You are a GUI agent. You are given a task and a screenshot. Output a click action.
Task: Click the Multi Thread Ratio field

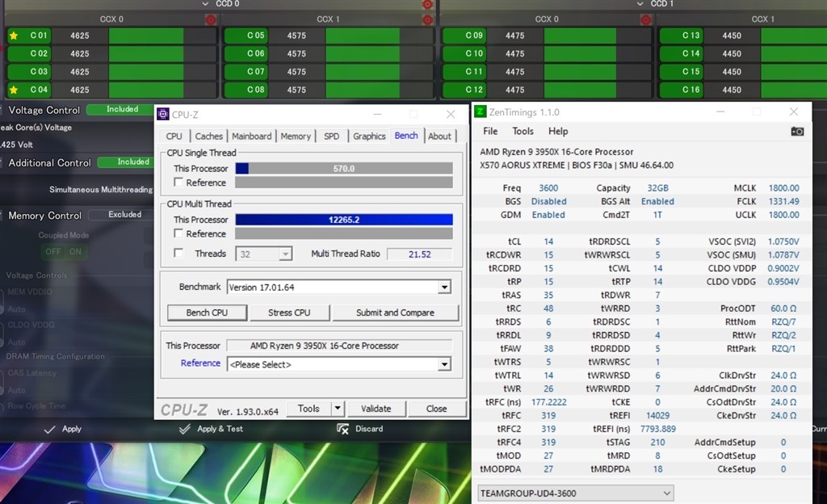tap(420, 254)
